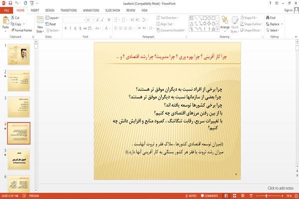The height and width of the screenshot is (199, 299).
Task: Open the REVIEW tab
Action: click(131, 10)
